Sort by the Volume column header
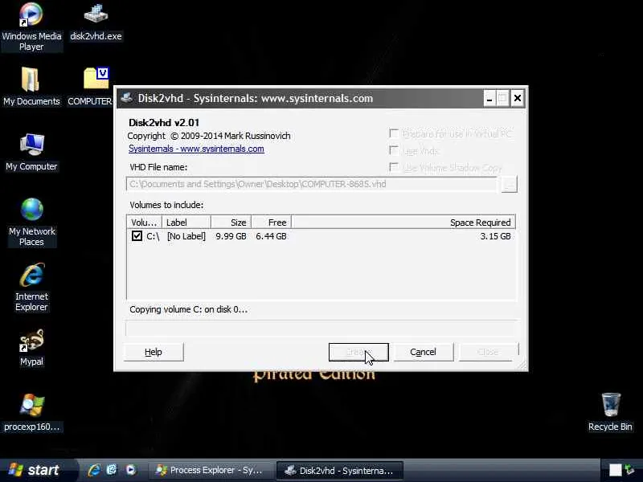The width and height of the screenshot is (643, 482). pyautogui.click(x=145, y=223)
